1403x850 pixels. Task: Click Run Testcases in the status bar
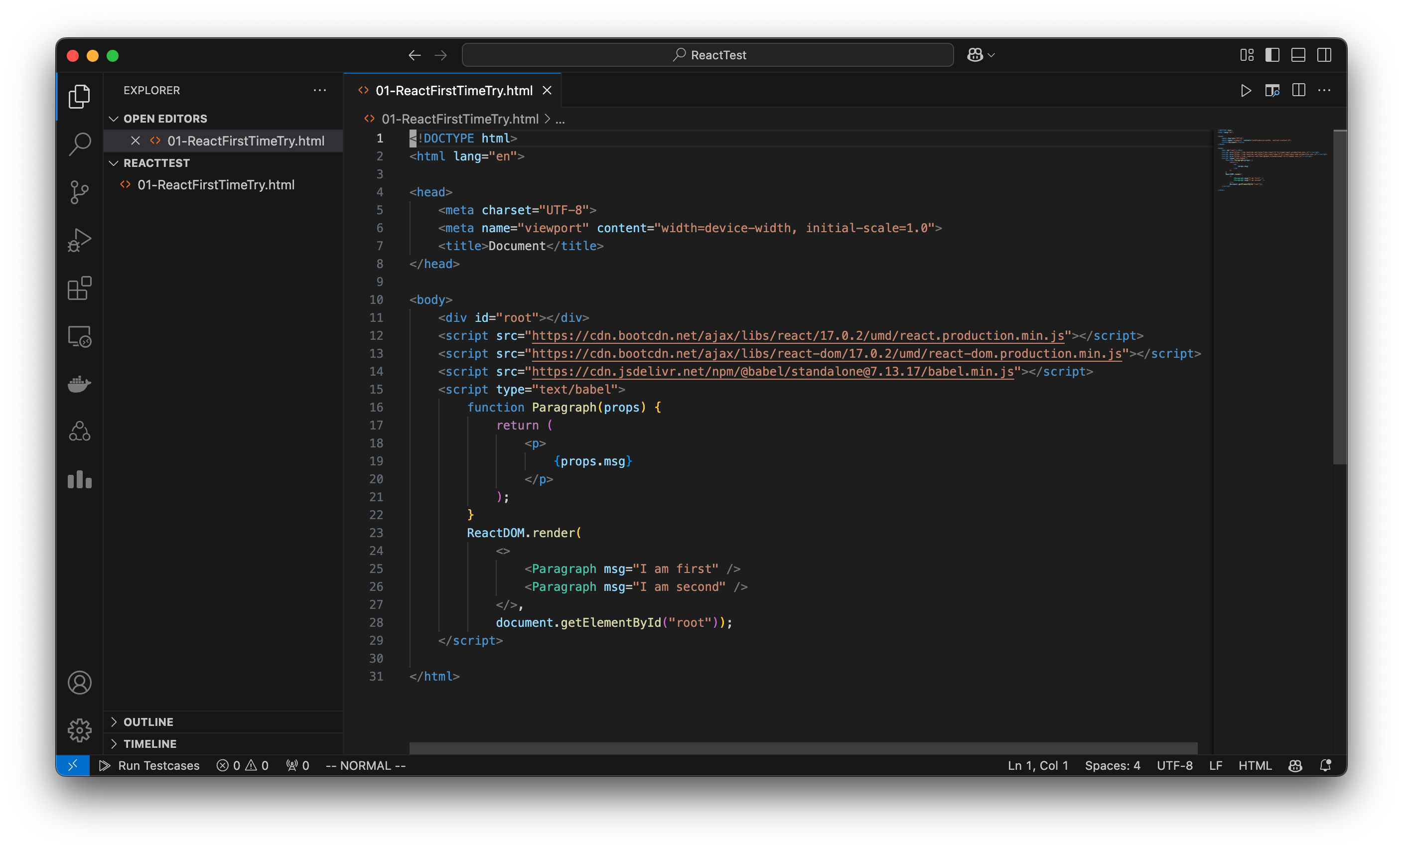[150, 765]
